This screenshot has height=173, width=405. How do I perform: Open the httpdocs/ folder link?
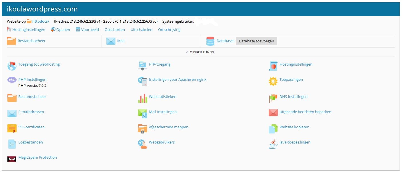coord(40,21)
